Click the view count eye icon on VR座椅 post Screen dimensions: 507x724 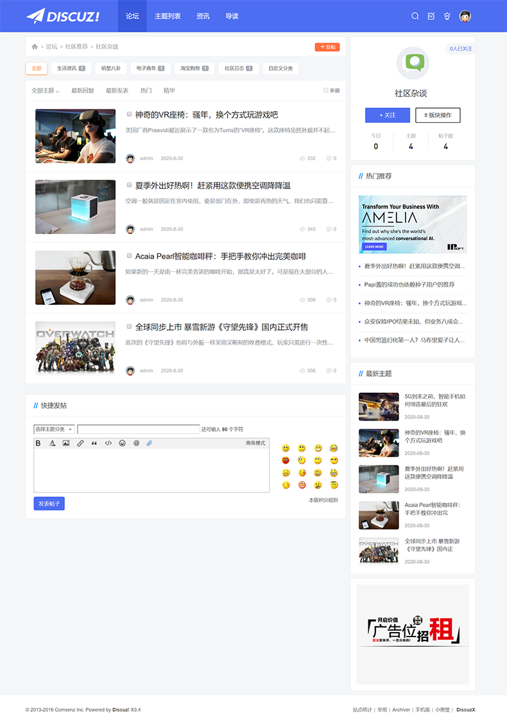[302, 158]
